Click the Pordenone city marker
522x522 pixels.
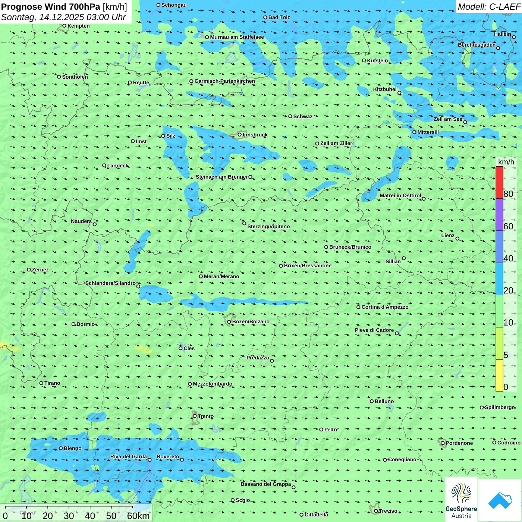tap(443, 443)
